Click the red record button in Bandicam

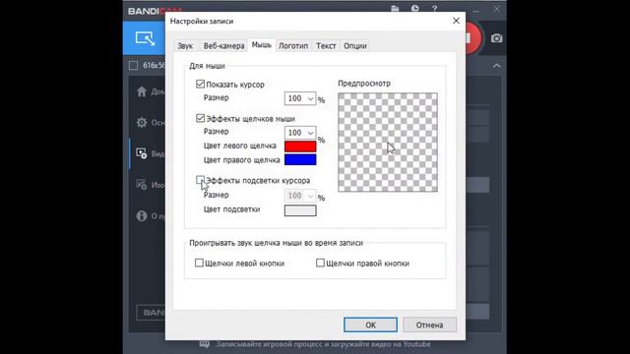coord(473,38)
